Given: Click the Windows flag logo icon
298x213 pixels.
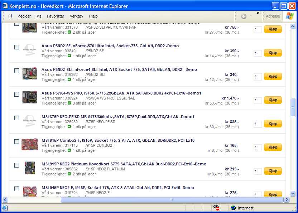Looking at the screenshot, I should [290, 16].
